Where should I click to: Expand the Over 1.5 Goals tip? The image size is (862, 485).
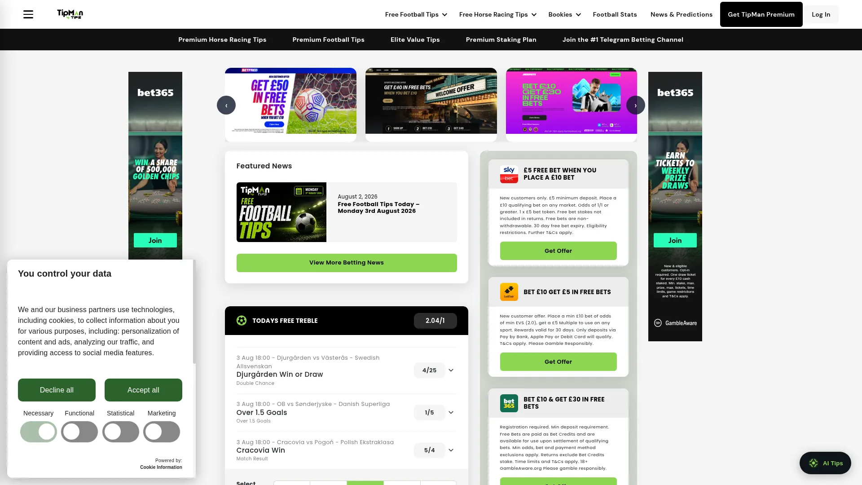(451, 413)
